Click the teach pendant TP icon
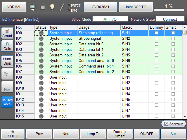 coord(32,7)
